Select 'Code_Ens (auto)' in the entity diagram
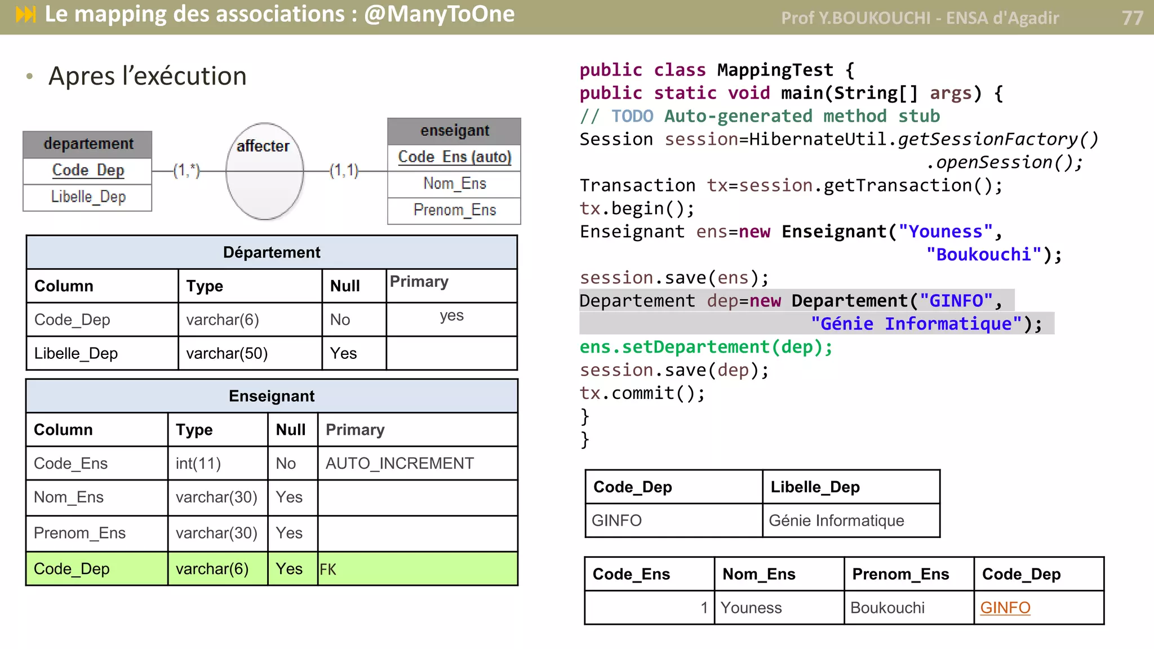Viewport: 1154px width, 649px height. click(454, 157)
